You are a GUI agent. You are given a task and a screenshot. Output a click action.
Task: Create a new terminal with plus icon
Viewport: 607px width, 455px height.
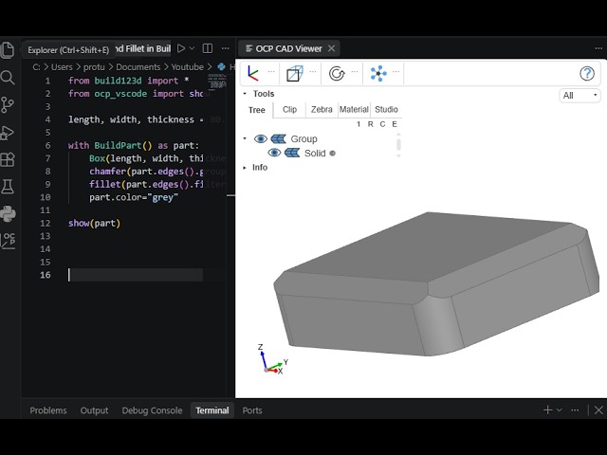point(547,410)
